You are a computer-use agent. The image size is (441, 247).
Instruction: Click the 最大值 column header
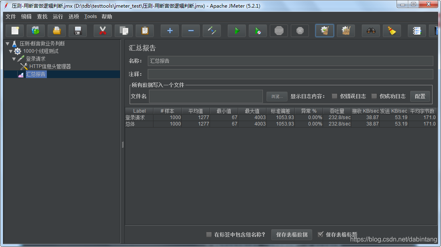click(x=252, y=111)
